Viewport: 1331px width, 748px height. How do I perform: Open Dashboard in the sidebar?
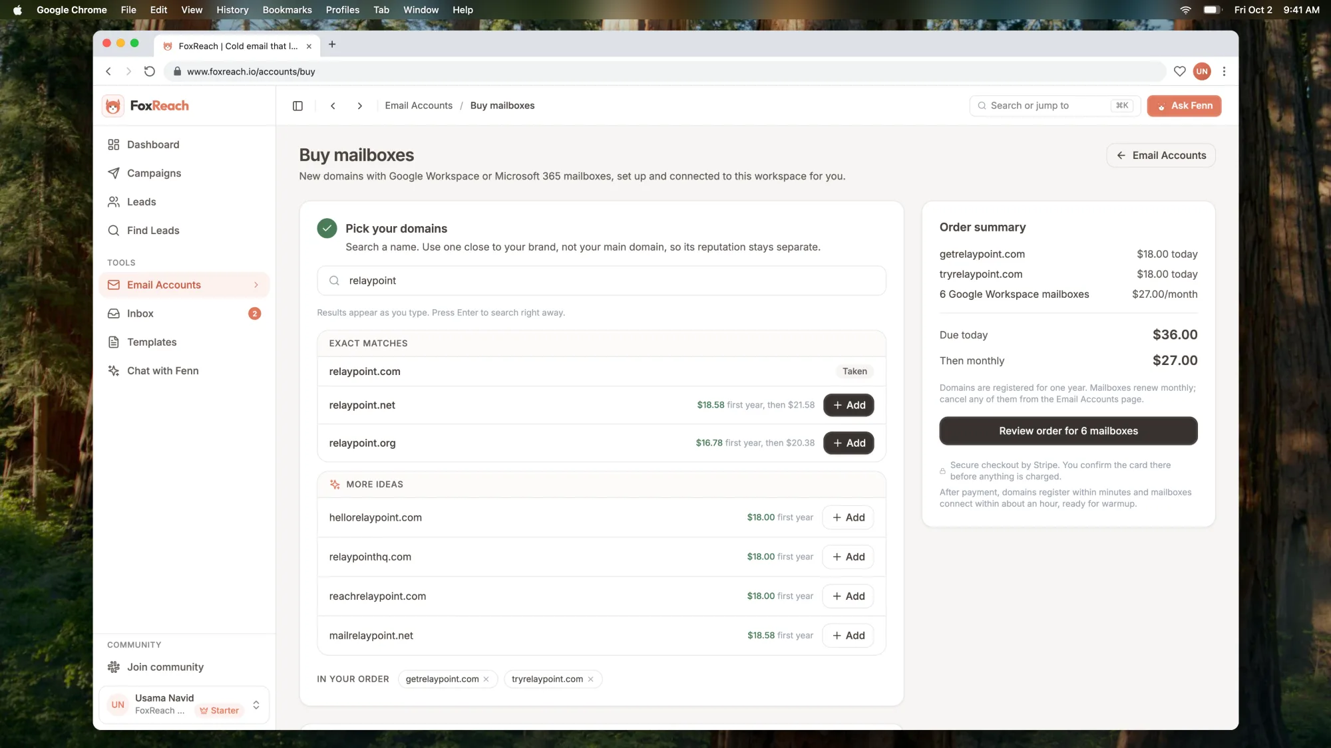click(x=184, y=144)
